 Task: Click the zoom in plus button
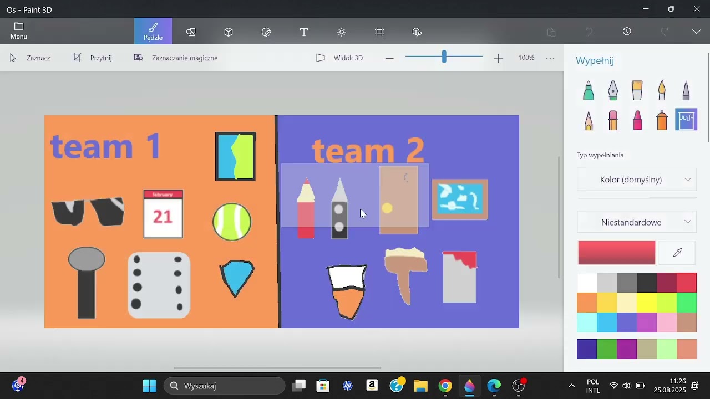[499, 58]
